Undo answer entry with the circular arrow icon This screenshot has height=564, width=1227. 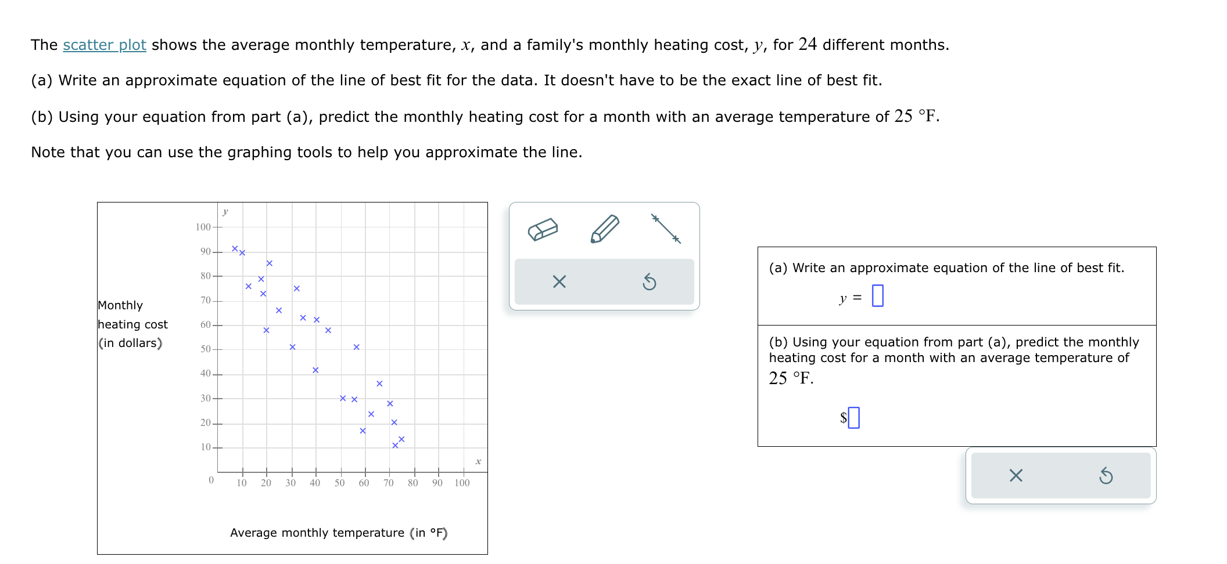1105,476
